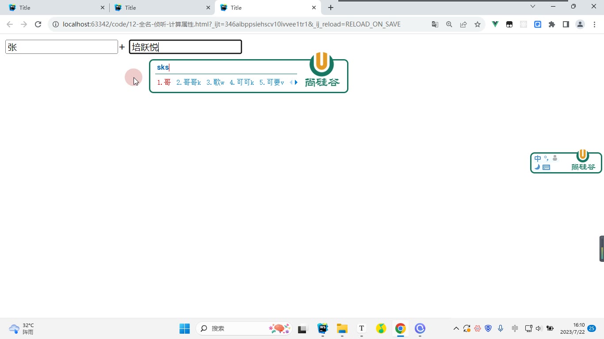Toggle Chinese punctuation on IME bar
The width and height of the screenshot is (604, 339).
(x=547, y=158)
